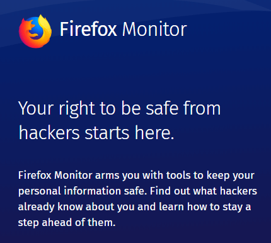Click "keep your" ending first paragraph line
Screen dimensions: 271x243
pyautogui.click(x=231, y=176)
